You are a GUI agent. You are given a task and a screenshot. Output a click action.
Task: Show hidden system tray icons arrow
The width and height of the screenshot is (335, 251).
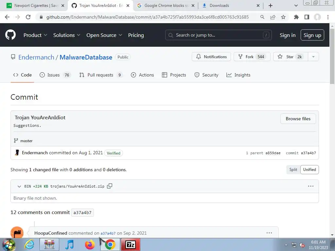tap(286, 245)
